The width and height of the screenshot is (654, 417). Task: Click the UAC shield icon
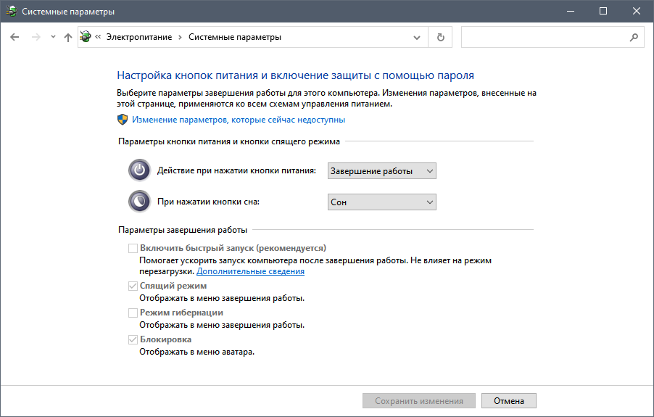coord(123,120)
